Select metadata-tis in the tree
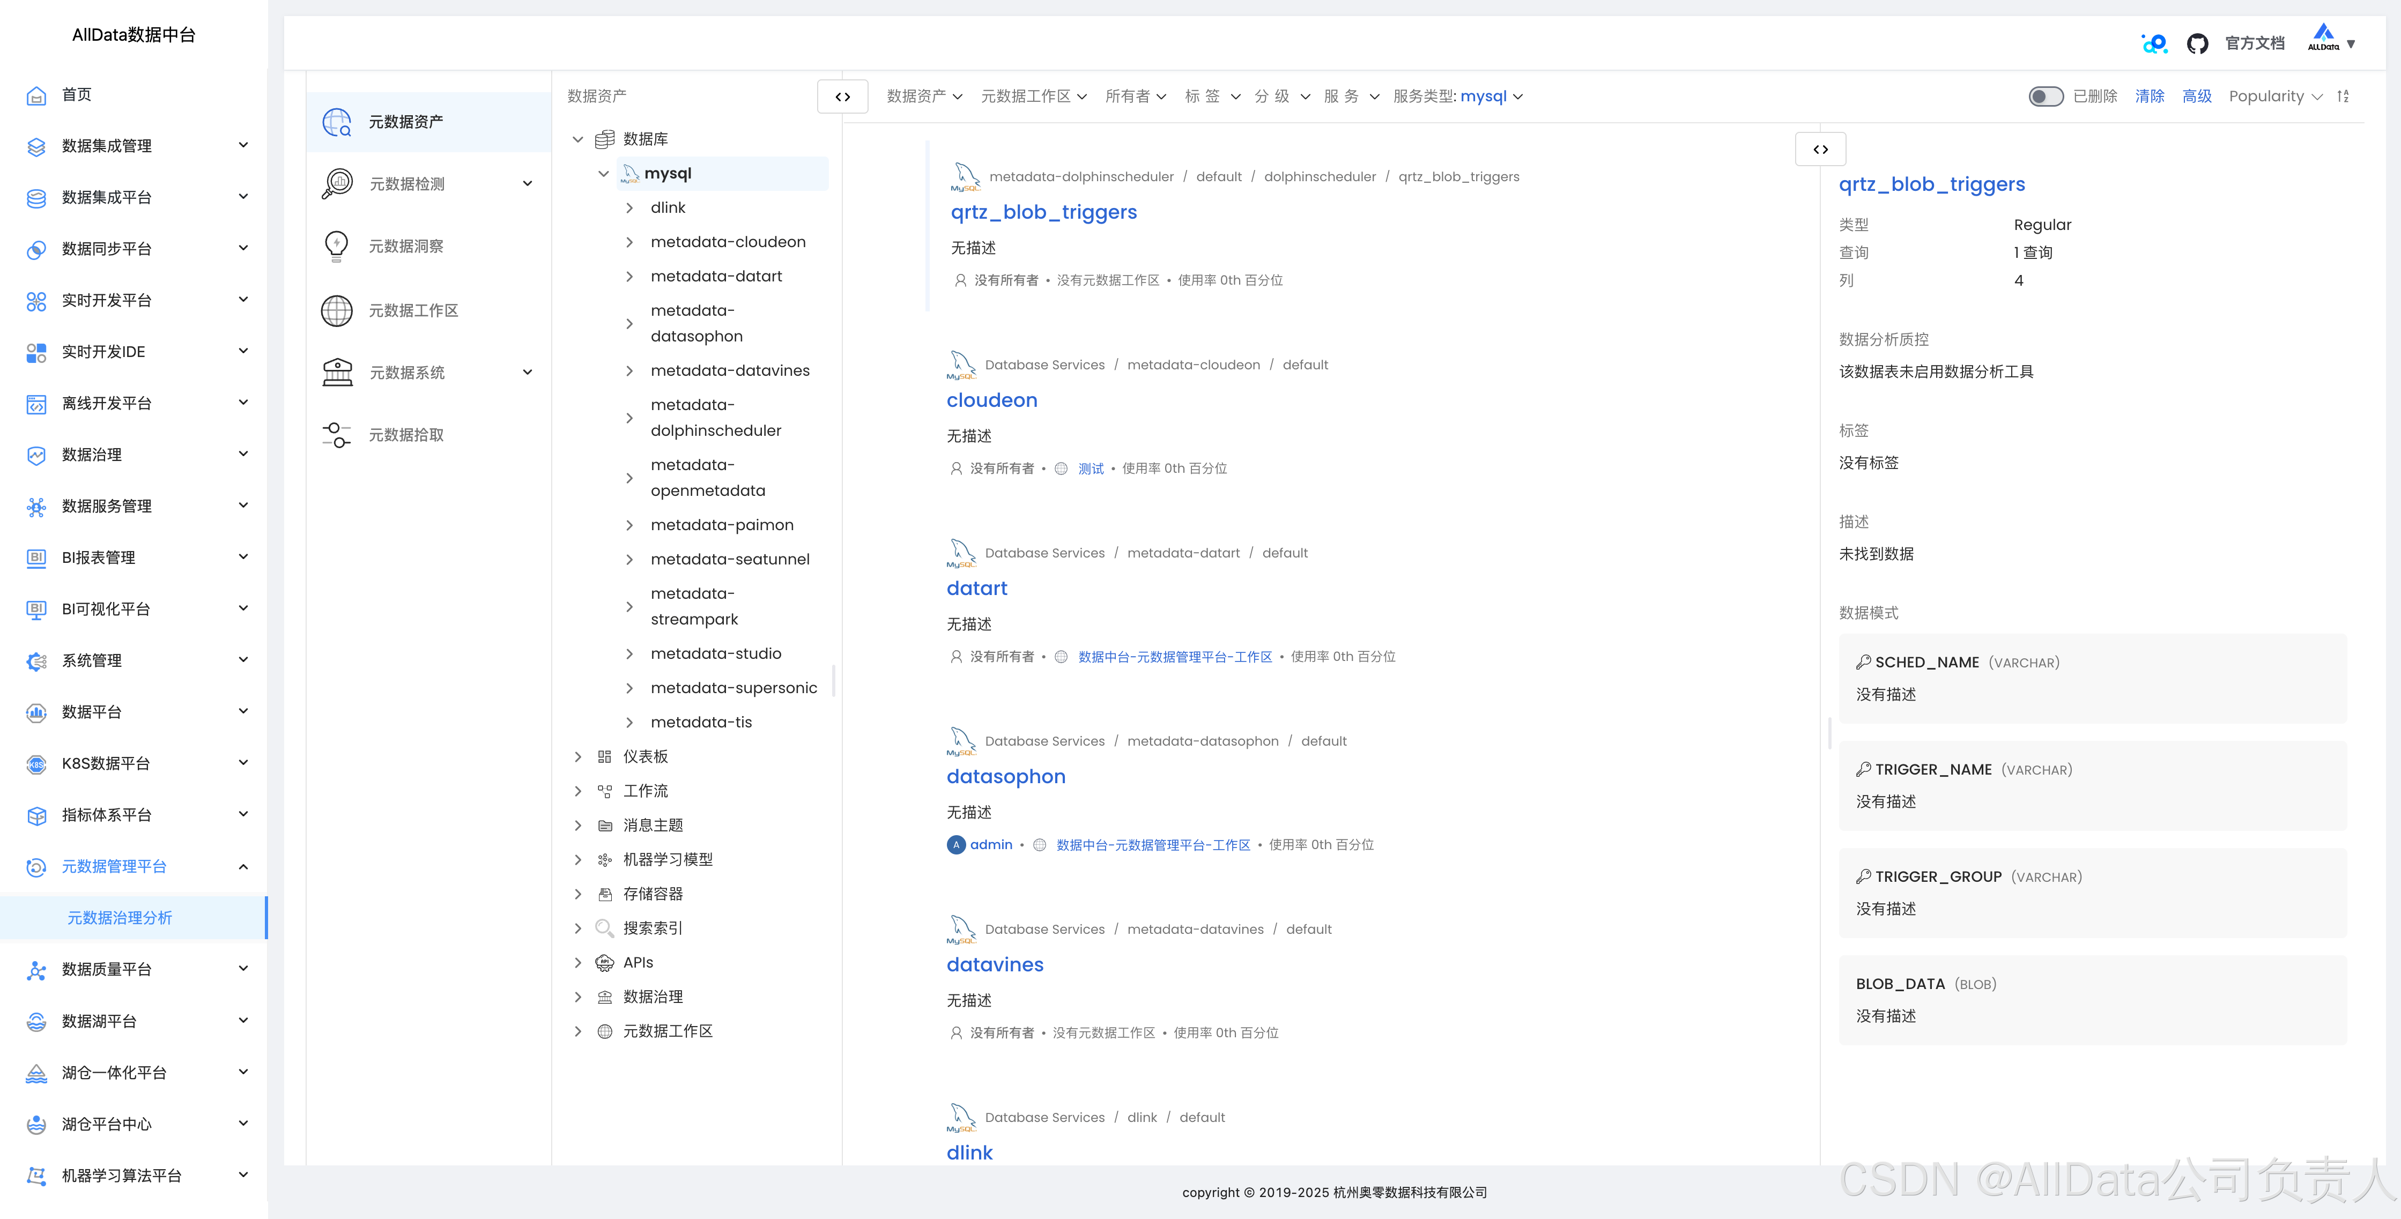Image resolution: width=2401 pixels, height=1219 pixels. point(701,722)
